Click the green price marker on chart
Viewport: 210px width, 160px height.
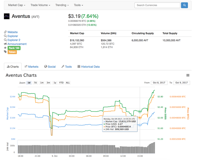(140, 112)
